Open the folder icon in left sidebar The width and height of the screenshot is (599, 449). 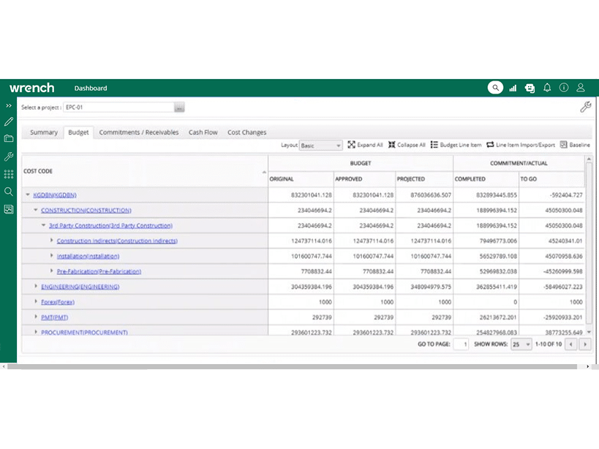(9, 139)
